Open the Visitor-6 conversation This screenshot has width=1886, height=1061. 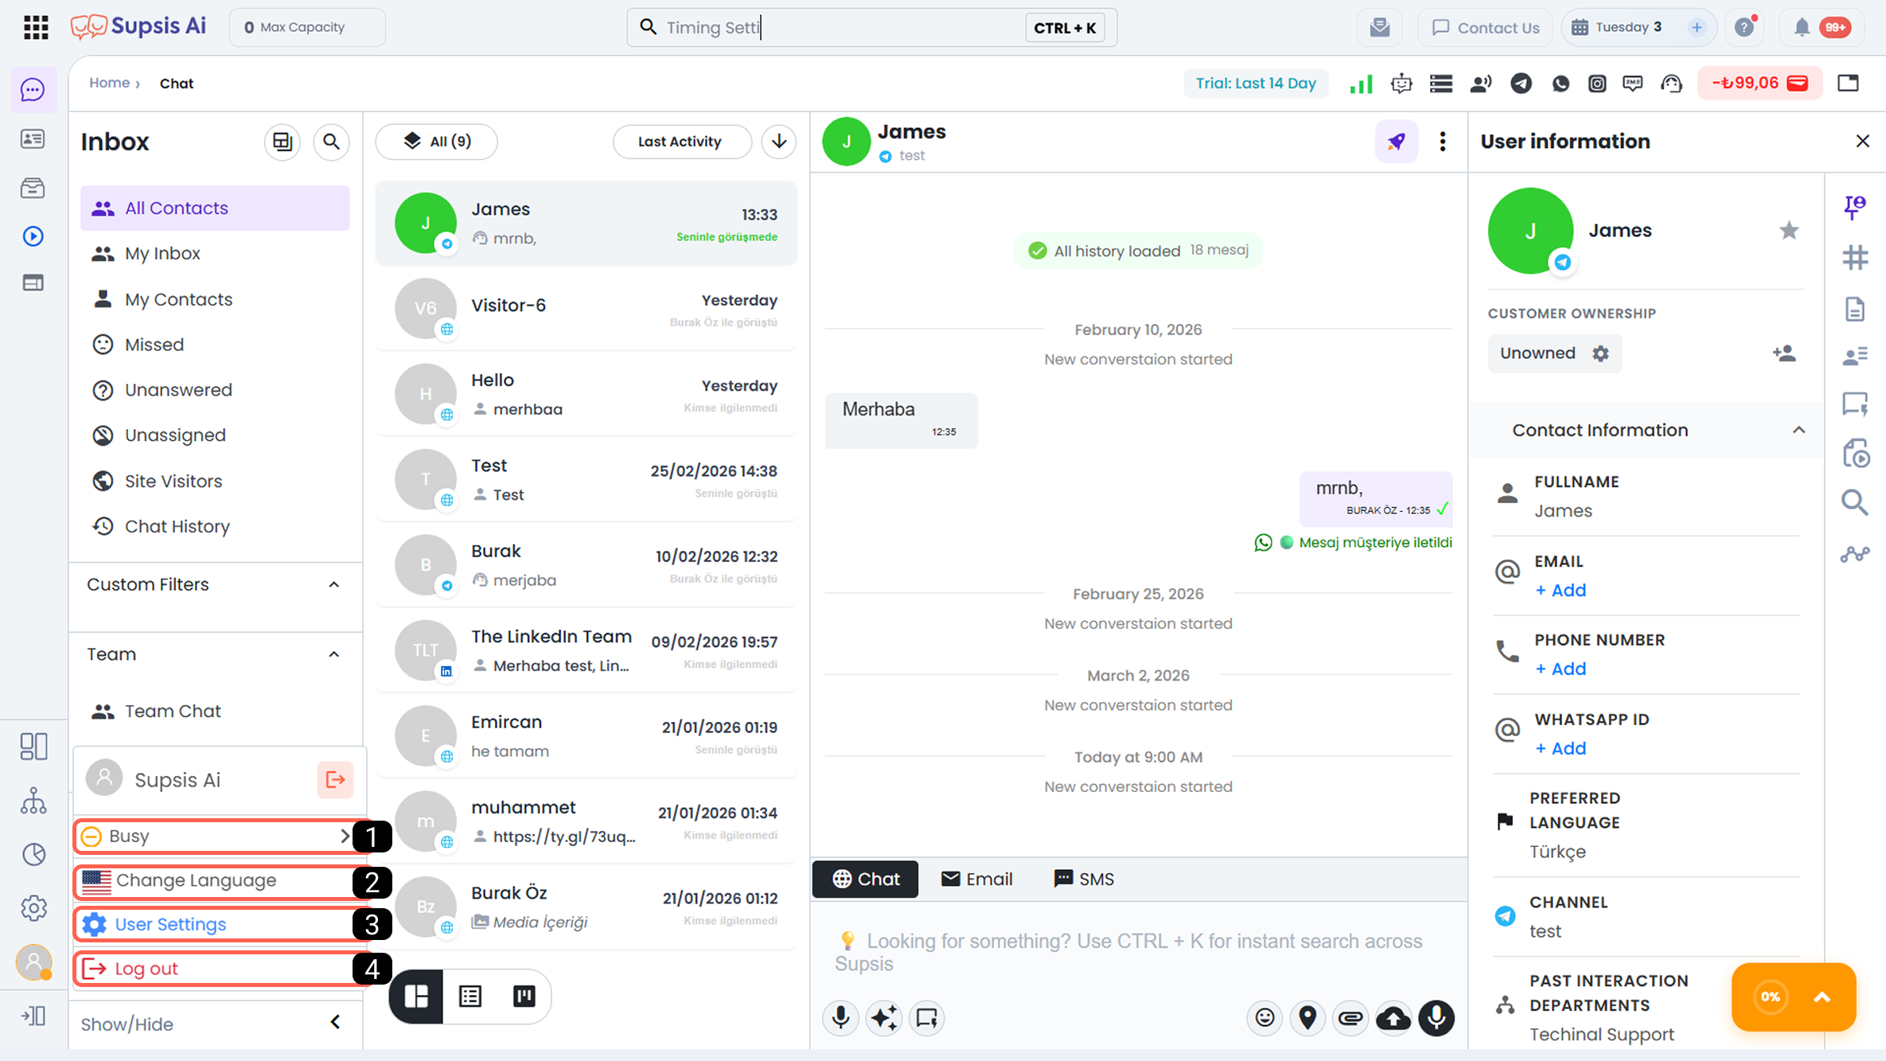586,309
